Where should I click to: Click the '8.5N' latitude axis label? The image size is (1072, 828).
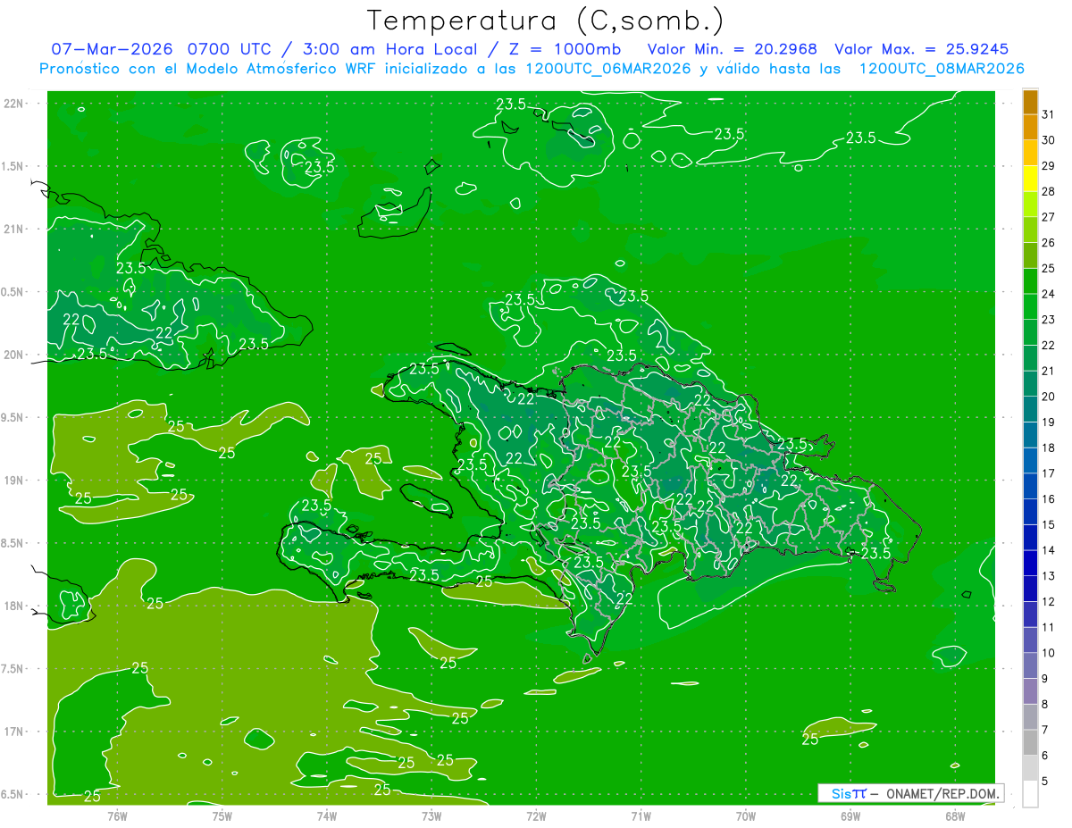(x=13, y=544)
